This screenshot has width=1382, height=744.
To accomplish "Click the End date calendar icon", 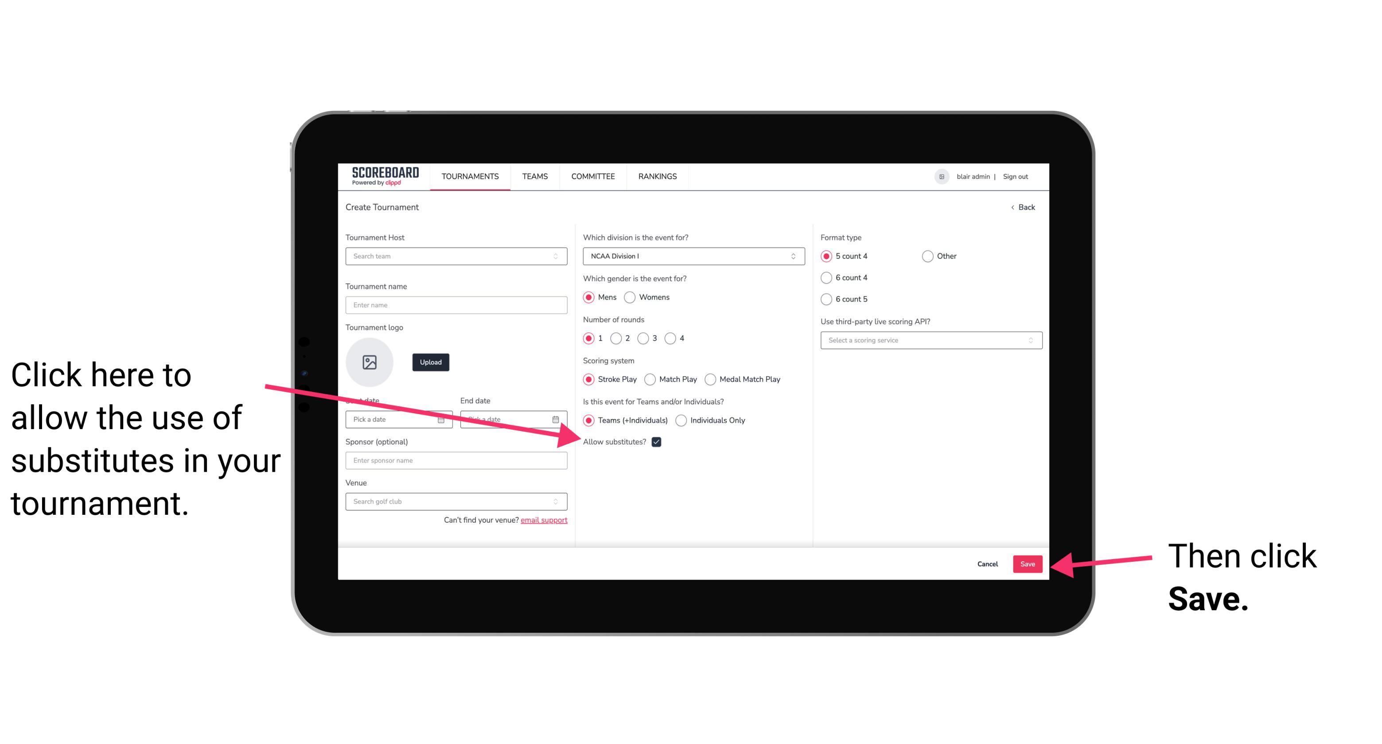I will coord(558,419).
